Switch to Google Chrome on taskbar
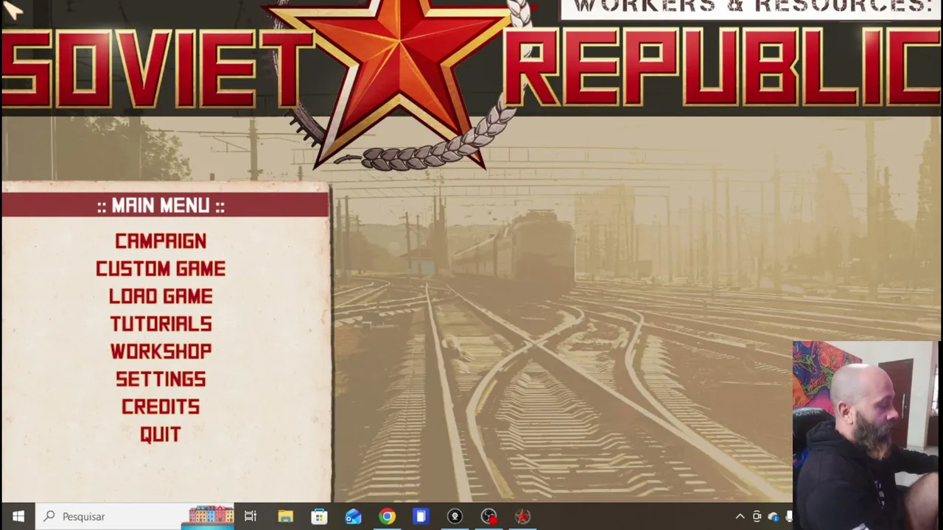 tap(387, 517)
